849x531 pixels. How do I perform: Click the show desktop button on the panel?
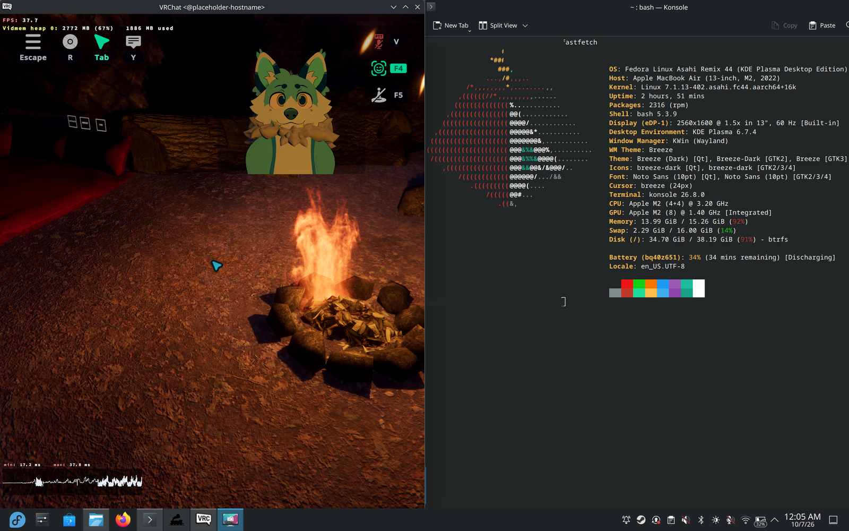point(834,520)
